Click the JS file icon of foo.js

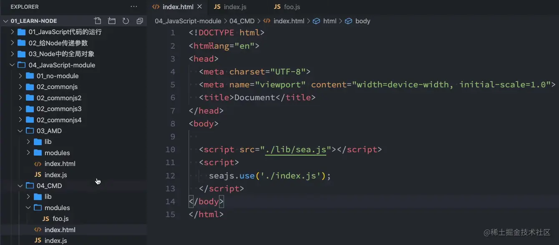coord(46,219)
